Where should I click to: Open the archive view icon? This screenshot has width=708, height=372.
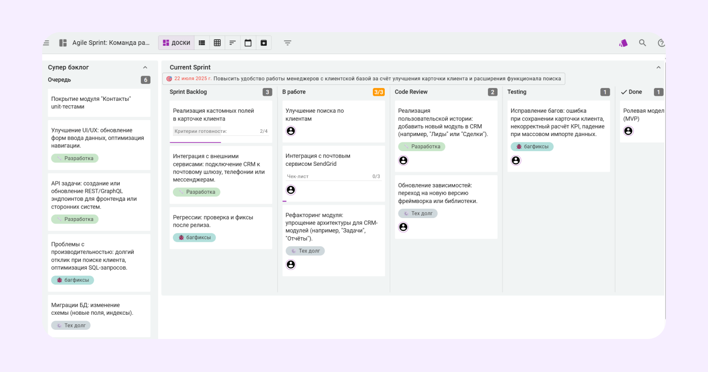[264, 43]
